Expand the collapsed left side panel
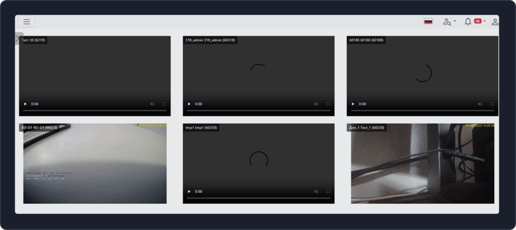The height and width of the screenshot is (230, 516). tap(18, 38)
